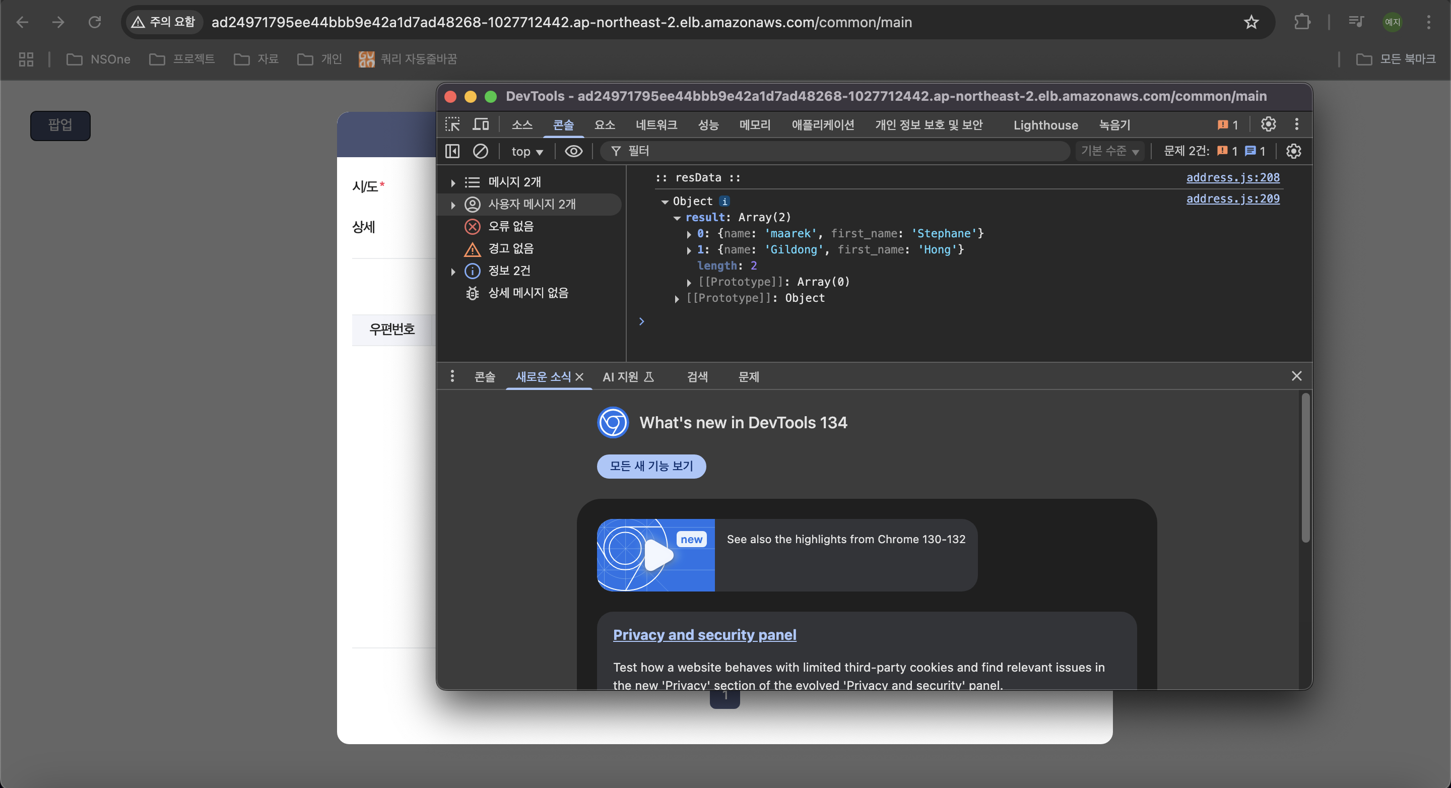Viewport: 1451px width, 788px height.
Task: Click DevTools three-dot customize menu
Action: (1296, 124)
